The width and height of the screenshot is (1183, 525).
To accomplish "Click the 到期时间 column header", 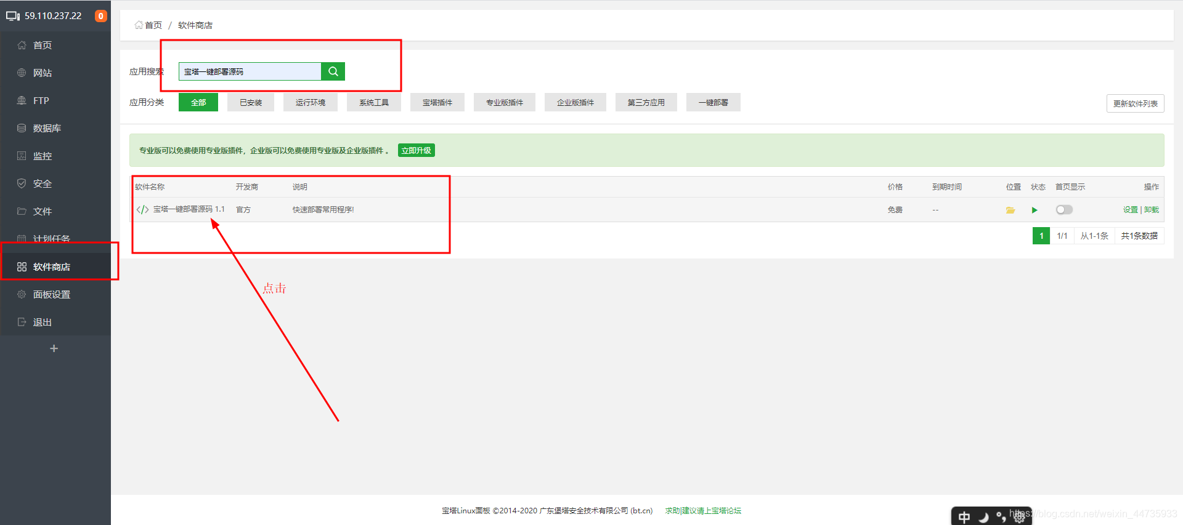I will point(947,186).
